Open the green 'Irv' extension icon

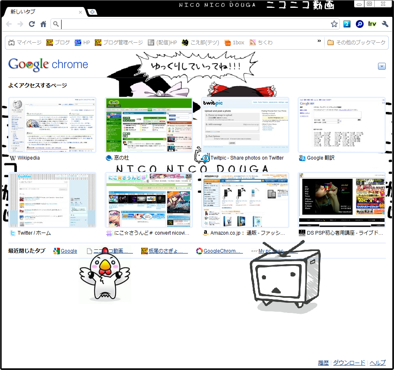pos(372,24)
